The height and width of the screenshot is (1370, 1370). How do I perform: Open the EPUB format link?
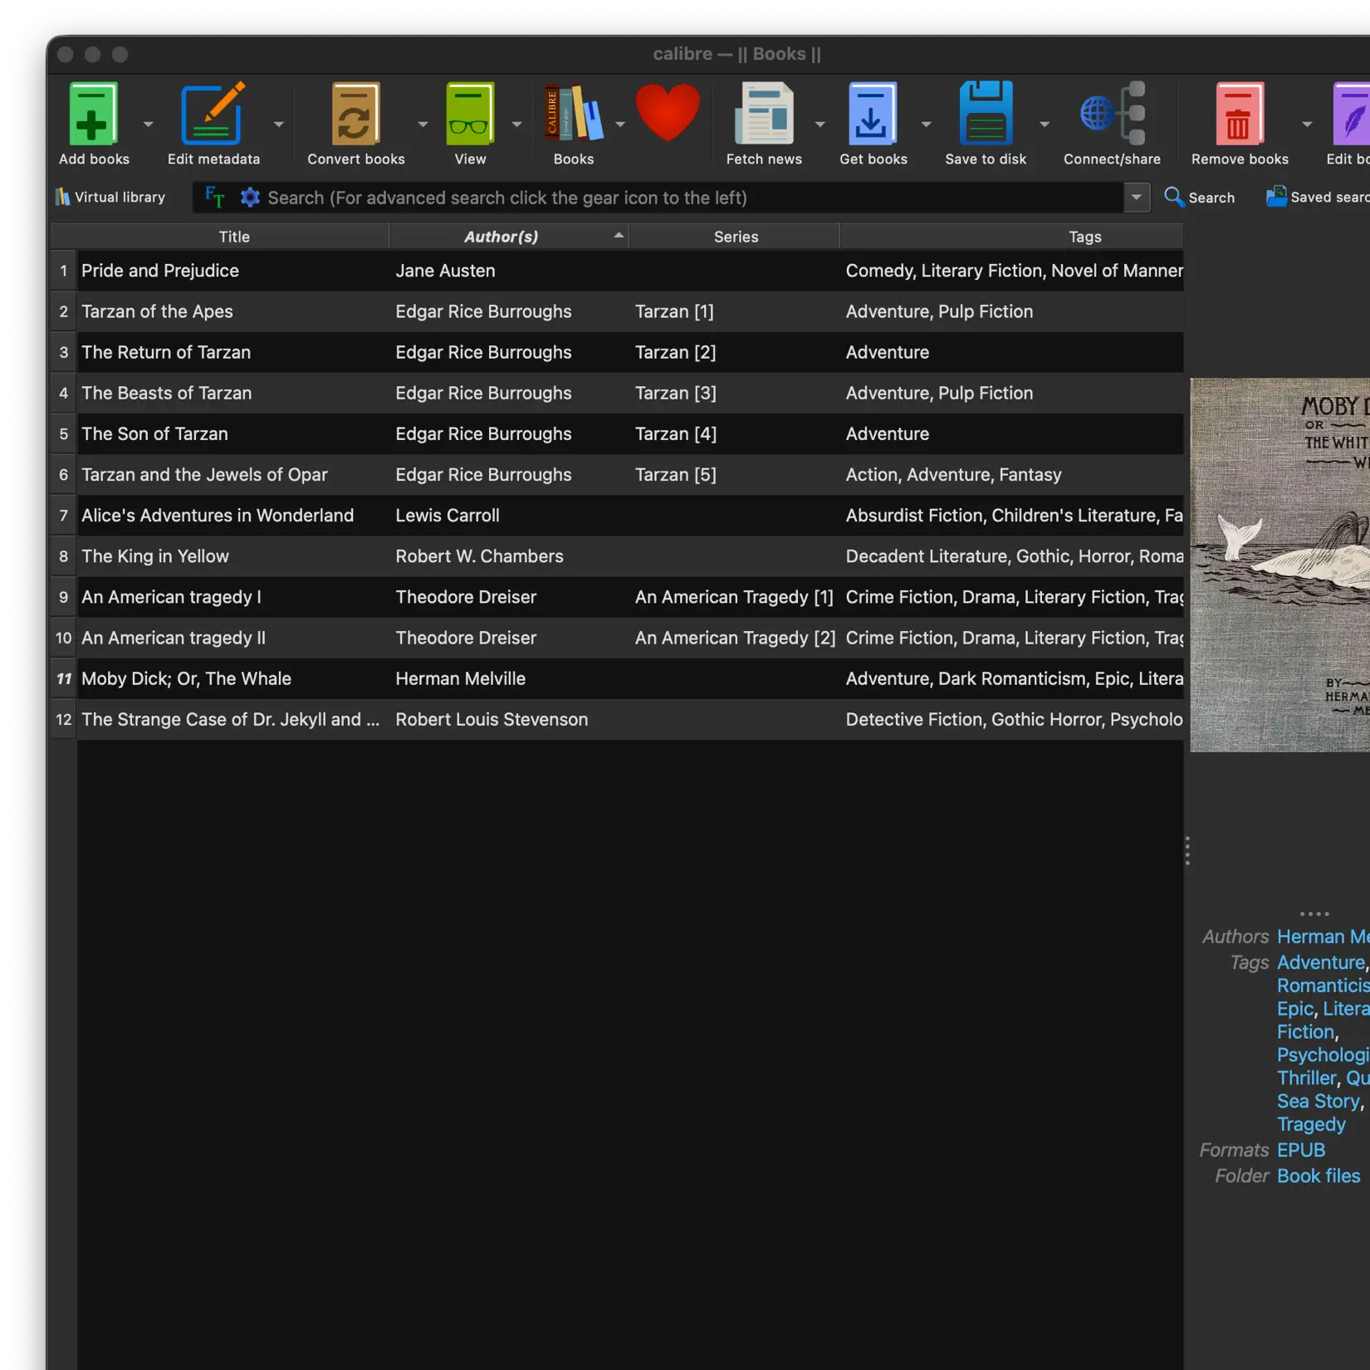[1300, 1150]
